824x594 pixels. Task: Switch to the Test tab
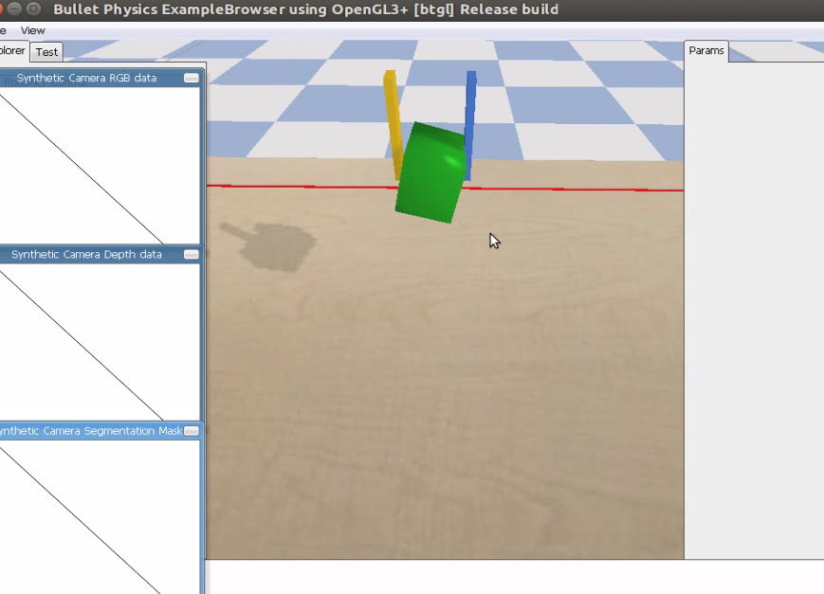click(46, 52)
